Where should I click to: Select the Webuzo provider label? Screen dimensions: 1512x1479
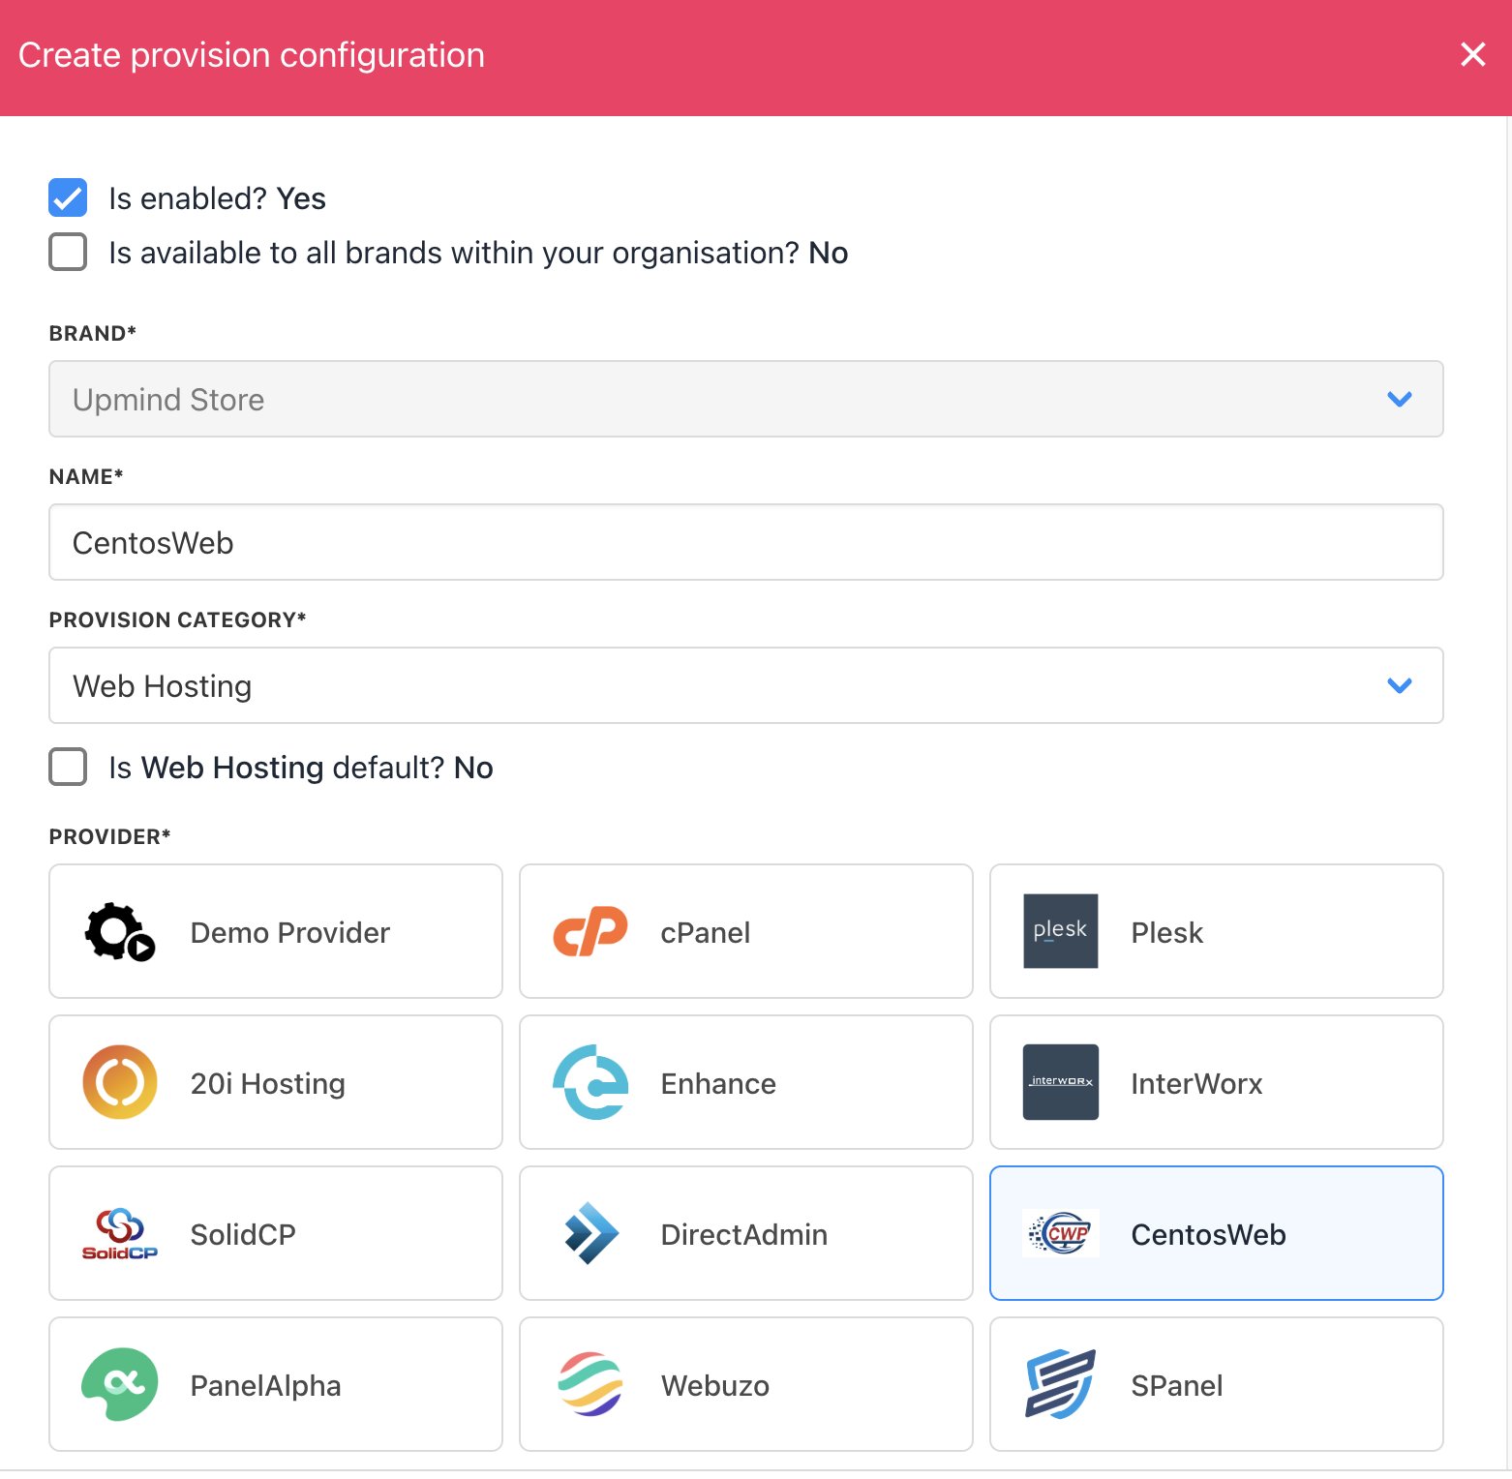[715, 1385]
